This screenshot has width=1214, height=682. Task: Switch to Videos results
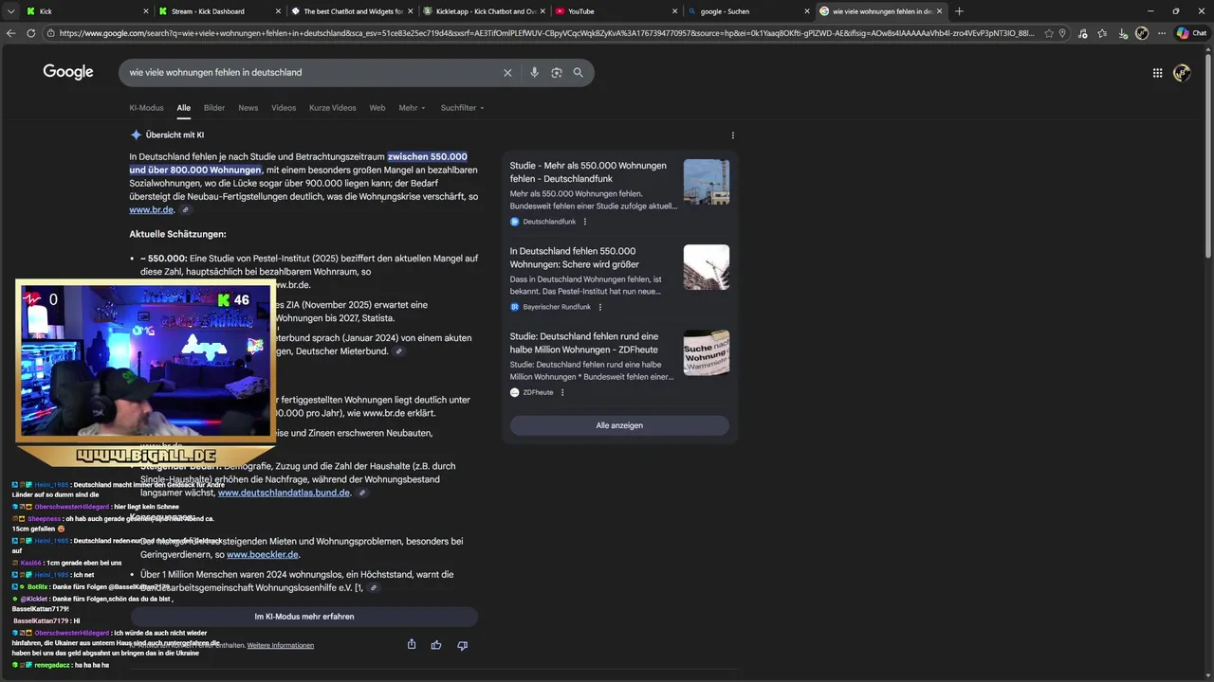coord(284,108)
